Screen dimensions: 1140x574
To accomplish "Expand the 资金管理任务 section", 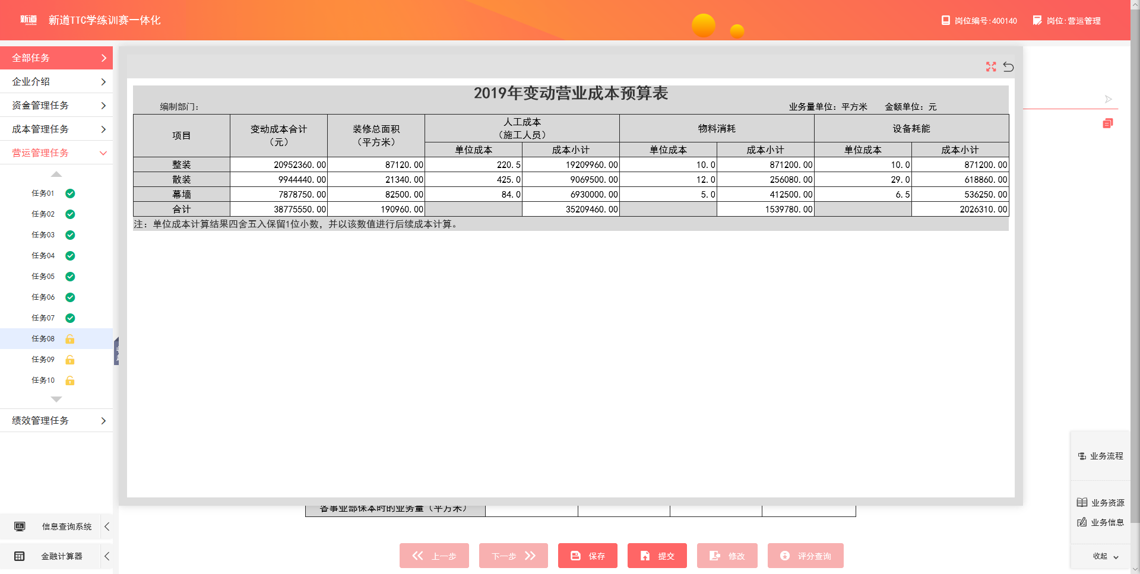I will tap(56, 105).
